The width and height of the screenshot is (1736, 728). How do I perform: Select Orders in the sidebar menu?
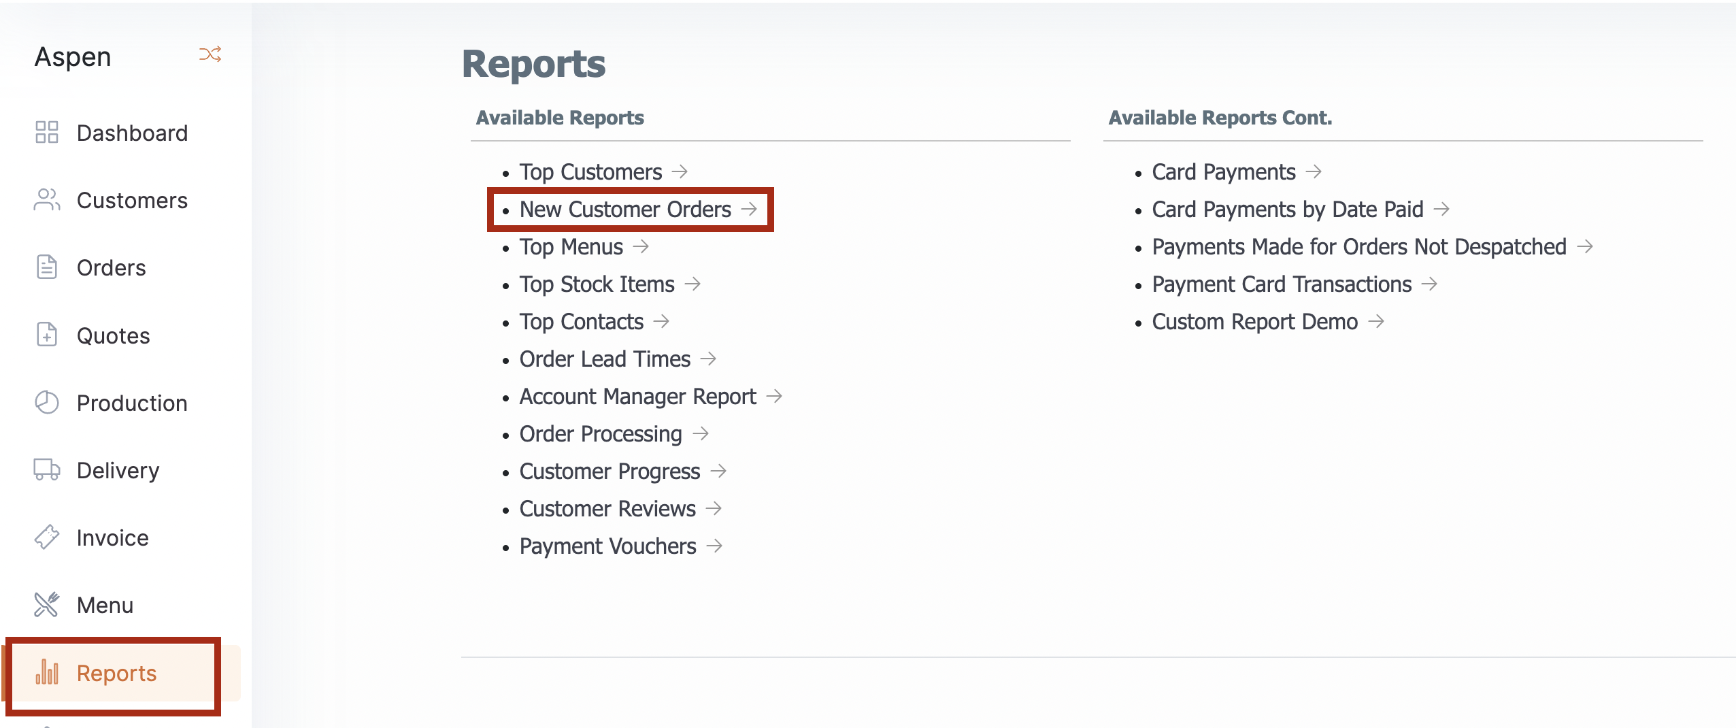[x=111, y=267]
